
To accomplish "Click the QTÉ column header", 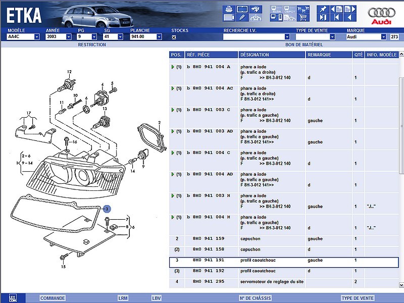I will 359,55.
